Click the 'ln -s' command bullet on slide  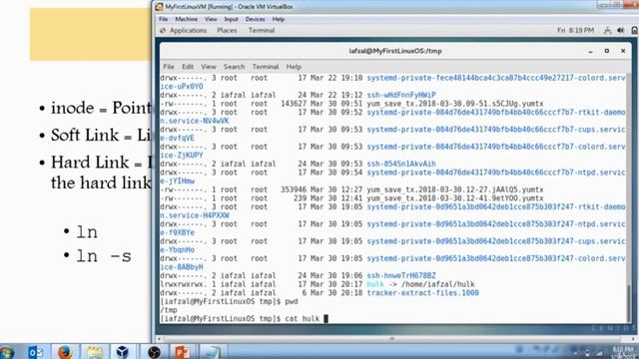(98, 256)
